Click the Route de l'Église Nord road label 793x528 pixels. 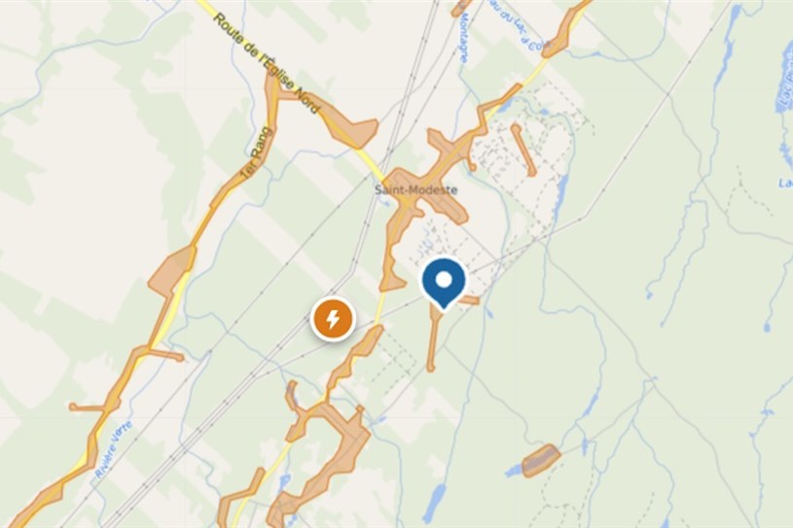(x=266, y=62)
